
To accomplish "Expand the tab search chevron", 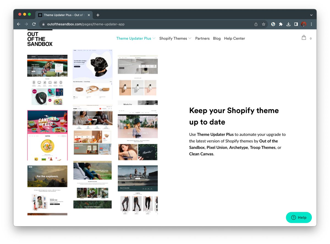I will (x=311, y=15).
